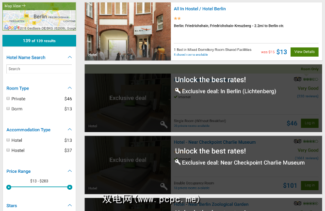The image size is (325, 211).
Task: Click '8 shared rooms available' link
Action: 191,55
